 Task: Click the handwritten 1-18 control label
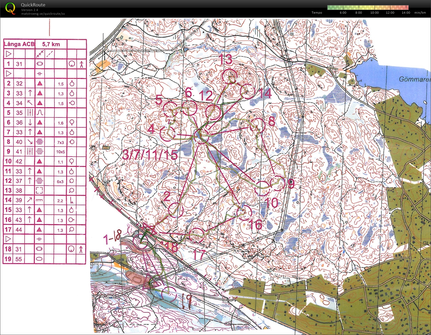click(x=113, y=237)
